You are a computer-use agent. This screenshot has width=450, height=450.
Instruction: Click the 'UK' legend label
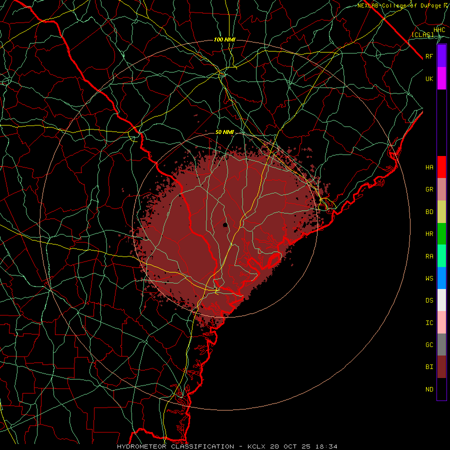[429, 78]
